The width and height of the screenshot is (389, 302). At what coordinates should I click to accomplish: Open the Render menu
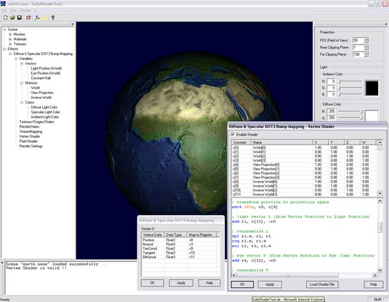[26, 10]
